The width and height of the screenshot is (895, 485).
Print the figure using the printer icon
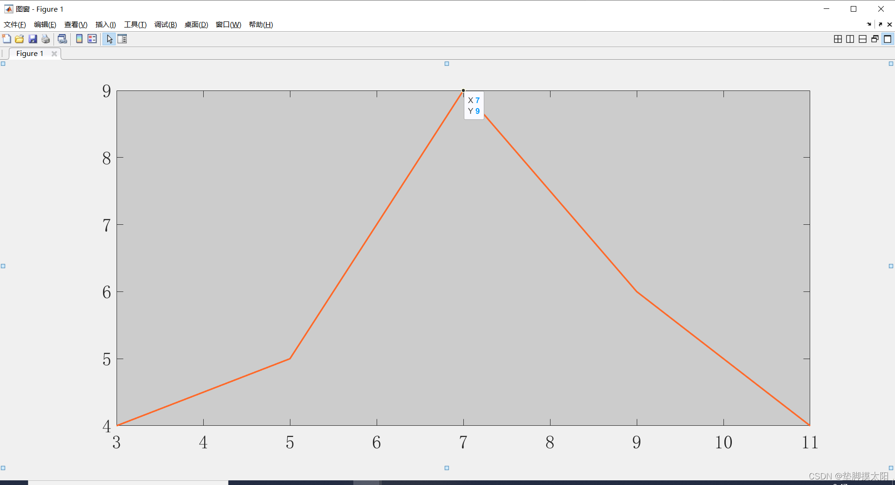(46, 39)
